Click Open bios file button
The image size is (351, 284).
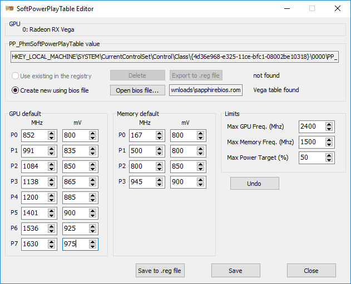click(x=137, y=90)
